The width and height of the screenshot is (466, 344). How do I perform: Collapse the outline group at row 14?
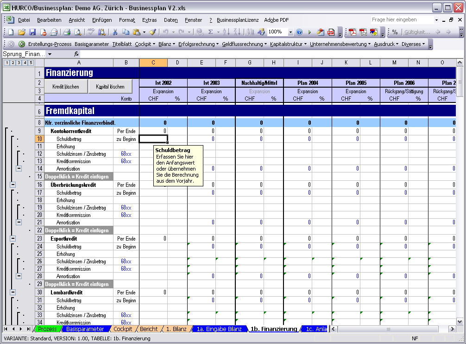pos(19,169)
